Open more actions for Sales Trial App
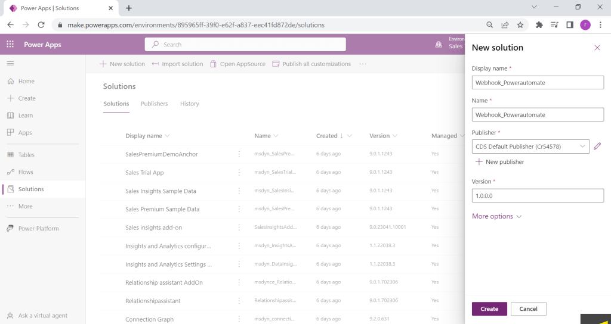This screenshot has width=611, height=324. tap(239, 173)
